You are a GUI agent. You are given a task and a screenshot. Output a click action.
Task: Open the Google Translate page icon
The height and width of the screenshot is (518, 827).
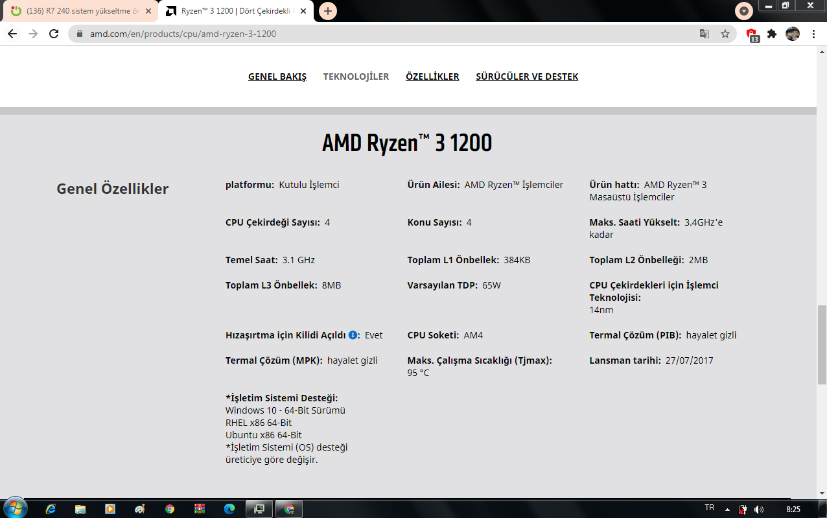pos(705,34)
